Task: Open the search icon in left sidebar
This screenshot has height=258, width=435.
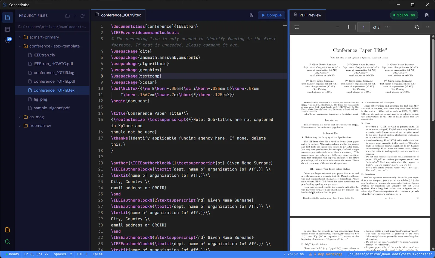Action: click(8, 242)
